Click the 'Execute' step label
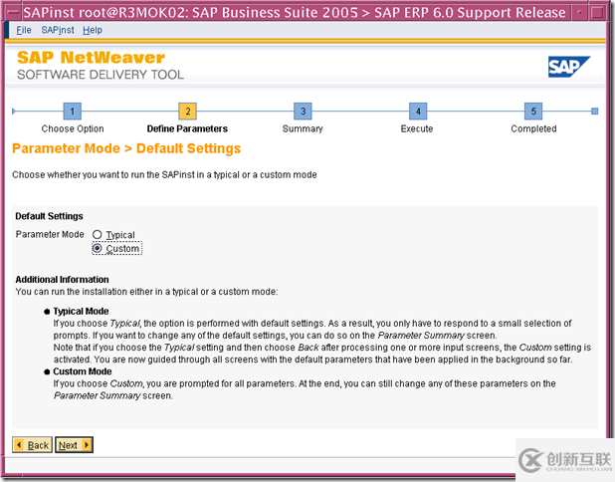 [417, 128]
